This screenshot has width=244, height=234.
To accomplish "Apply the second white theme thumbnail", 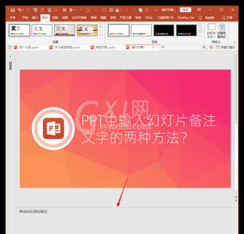I will pyautogui.click(x=42, y=30).
